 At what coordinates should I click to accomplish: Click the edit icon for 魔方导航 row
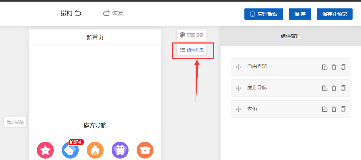pos(325,88)
